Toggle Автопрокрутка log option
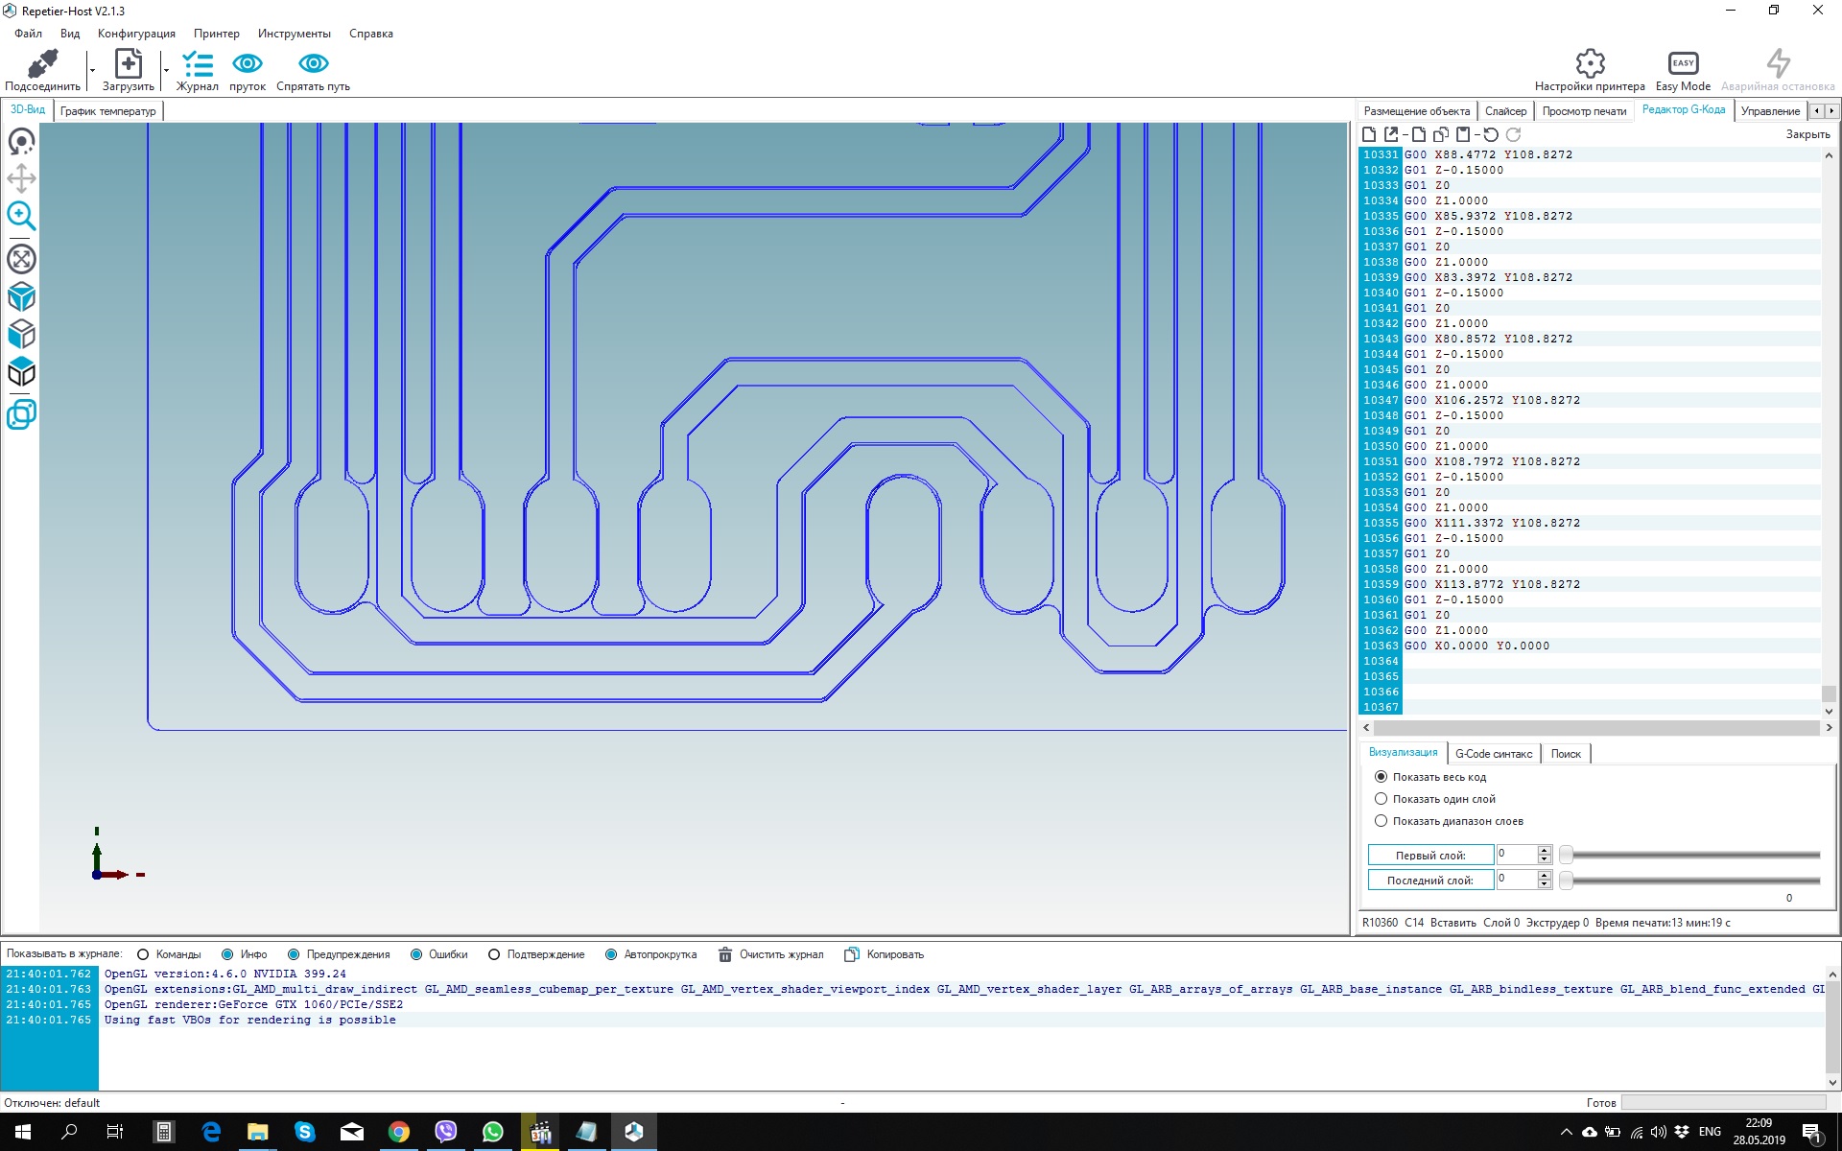The height and width of the screenshot is (1151, 1842). (611, 954)
